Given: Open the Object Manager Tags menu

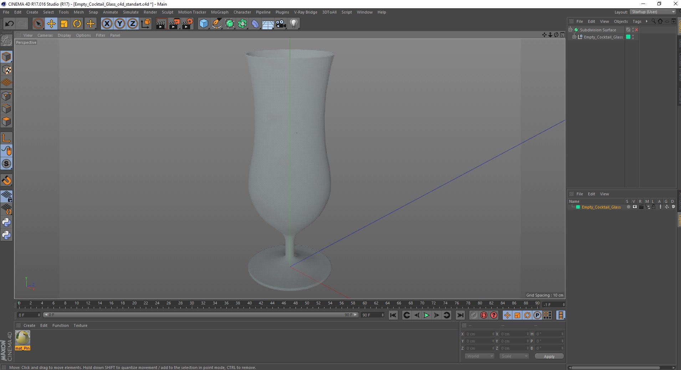Looking at the screenshot, I should pyautogui.click(x=637, y=21).
